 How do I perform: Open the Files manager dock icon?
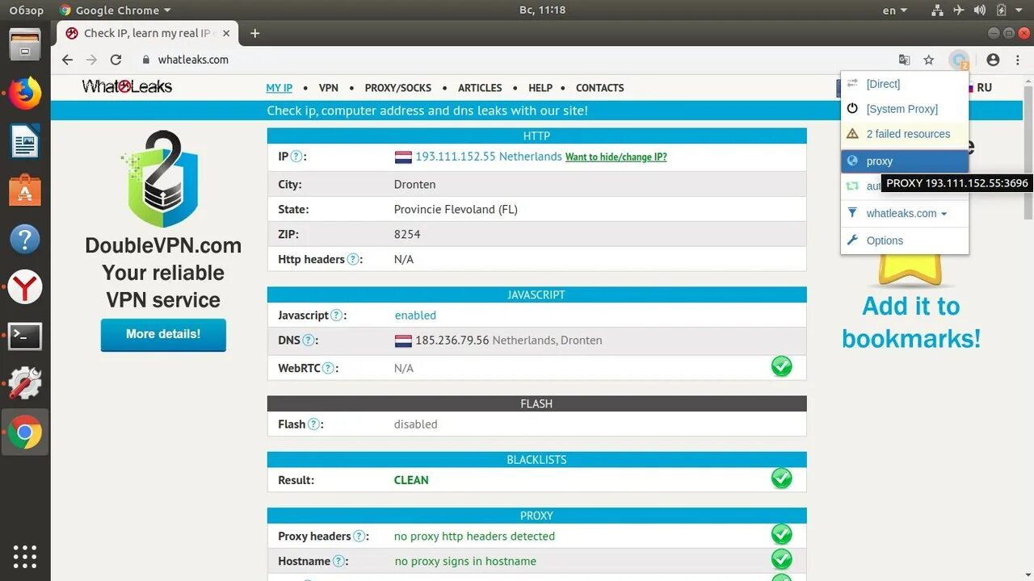[25, 44]
